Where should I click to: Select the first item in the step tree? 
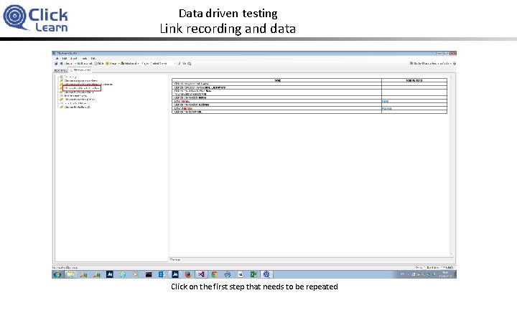click(70, 77)
